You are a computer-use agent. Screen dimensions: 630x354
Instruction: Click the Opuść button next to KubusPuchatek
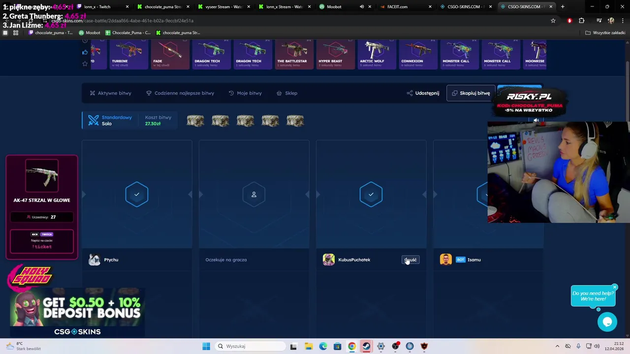point(410,260)
